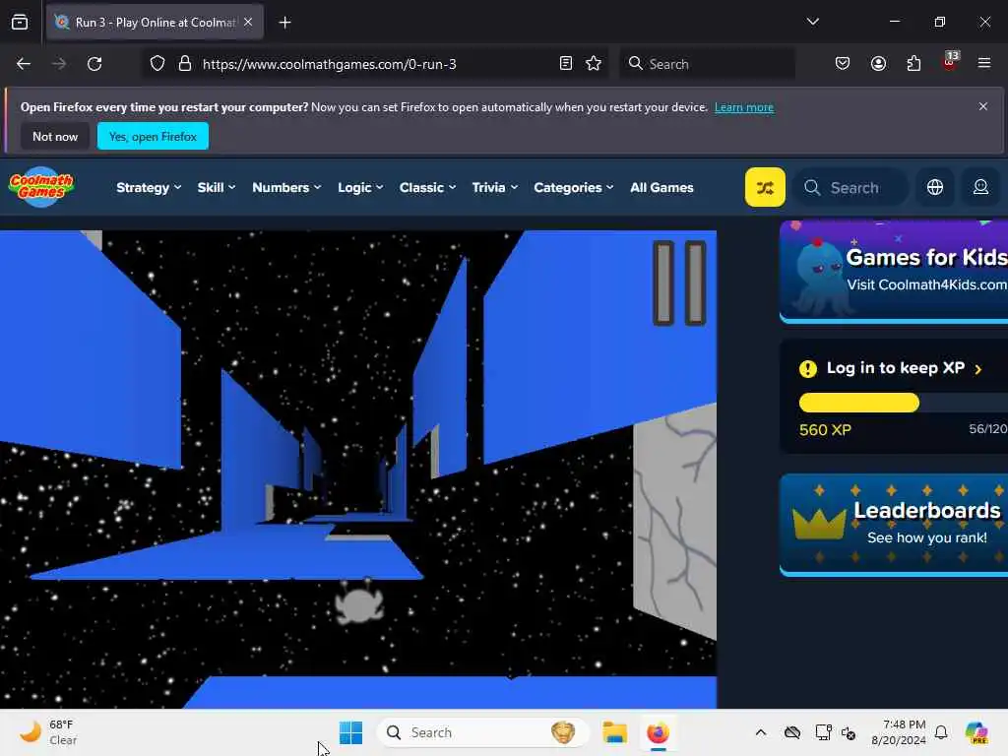Viewport: 1008px width, 756px height.
Task: Open uBlock extension with badge 13
Action: click(950, 62)
